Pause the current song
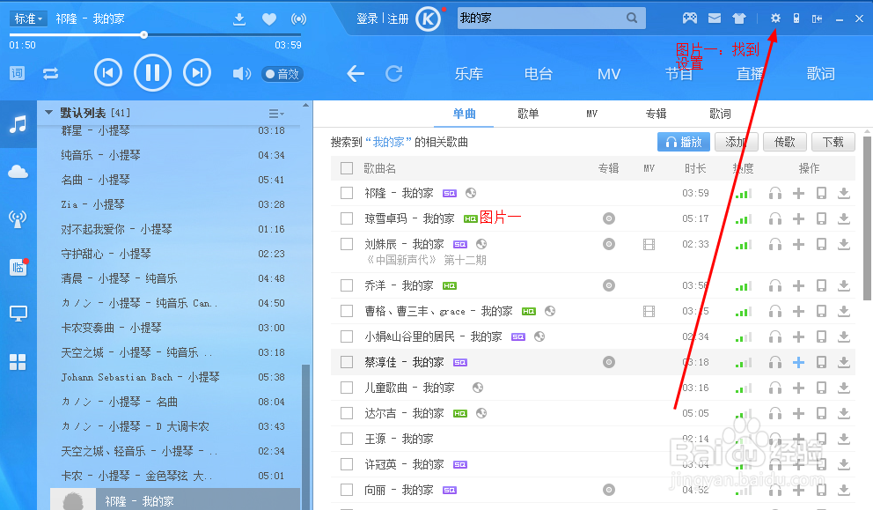 (x=152, y=72)
